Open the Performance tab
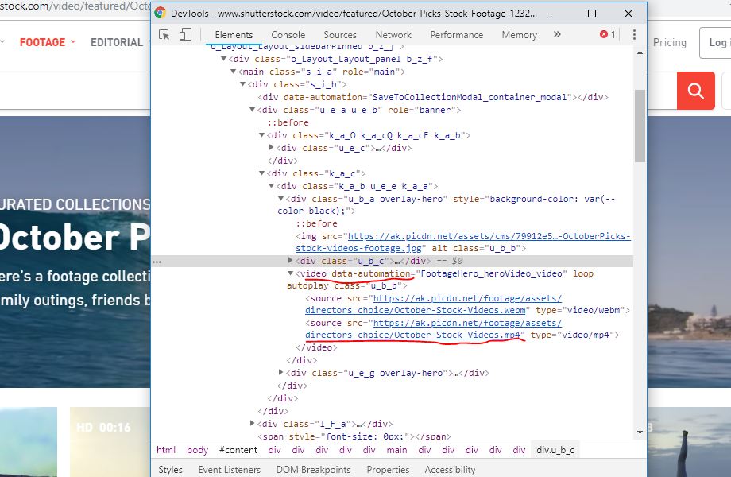The height and width of the screenshot is (477, 731). click(456, 35)
